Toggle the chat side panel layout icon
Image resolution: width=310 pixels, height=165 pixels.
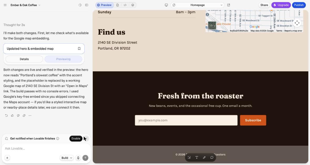point(87,5)
